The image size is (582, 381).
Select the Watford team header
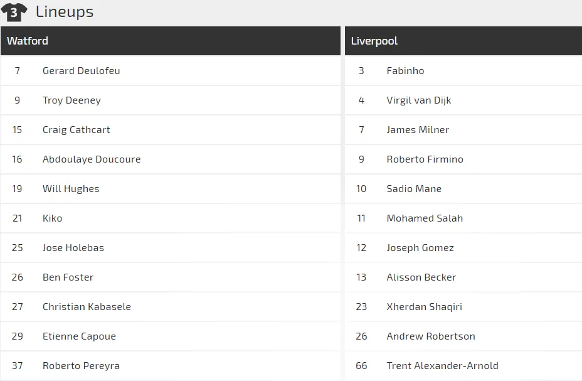pyautogui.click(x=171, y=41)
